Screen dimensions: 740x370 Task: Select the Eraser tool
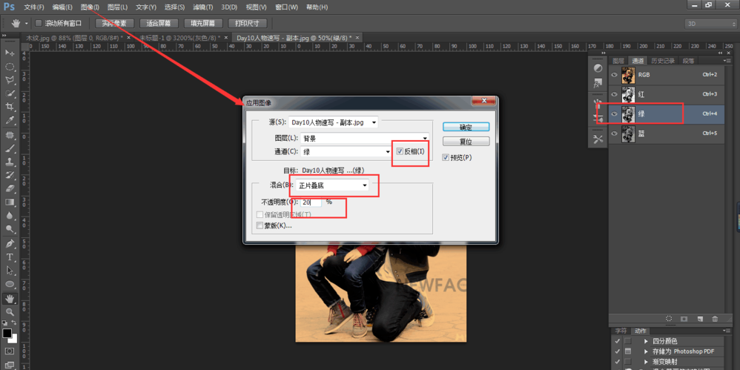tap(10, 189)
